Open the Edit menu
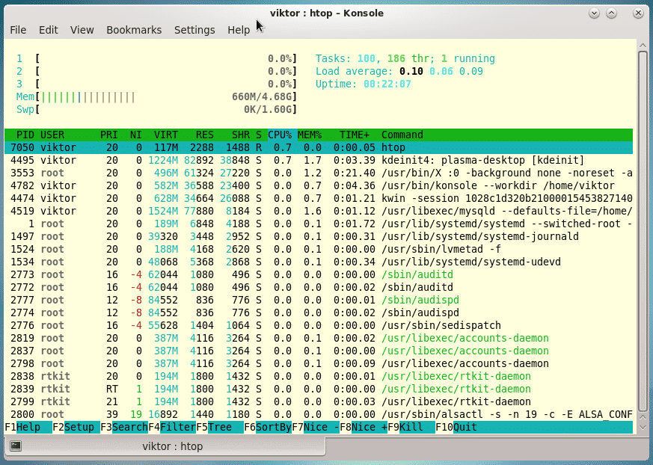 [x=49, y=30]
